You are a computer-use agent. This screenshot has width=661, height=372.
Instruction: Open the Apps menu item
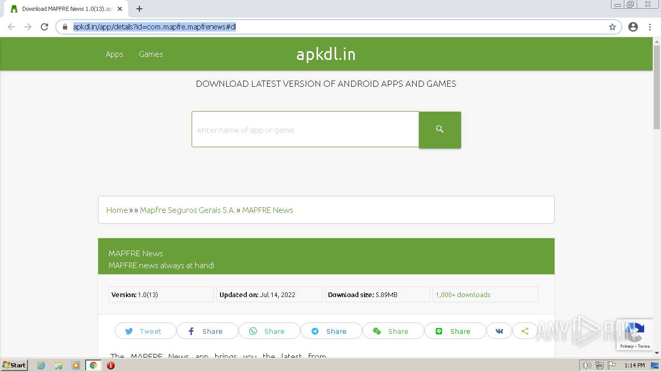tap(115, 54)
